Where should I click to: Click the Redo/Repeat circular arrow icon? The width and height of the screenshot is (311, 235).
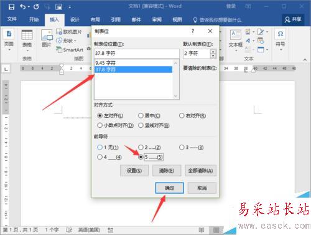pyautogui.click(x=36, y=7)
